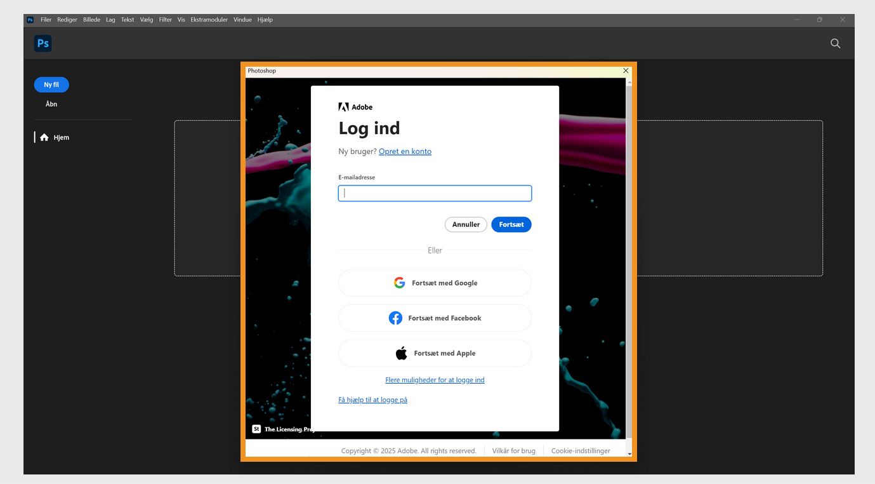The width and height of the screenshot is (875, 484).
Task: Click the Photoshop Ps logo icon
Action: pos(42,43)
